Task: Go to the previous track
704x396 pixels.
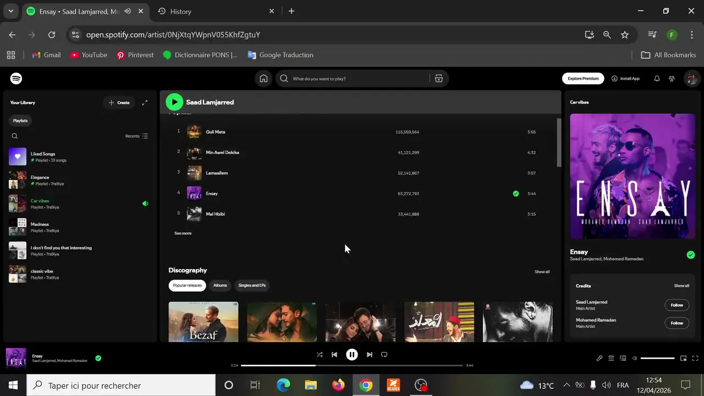Action: click(x=334, y=355)
